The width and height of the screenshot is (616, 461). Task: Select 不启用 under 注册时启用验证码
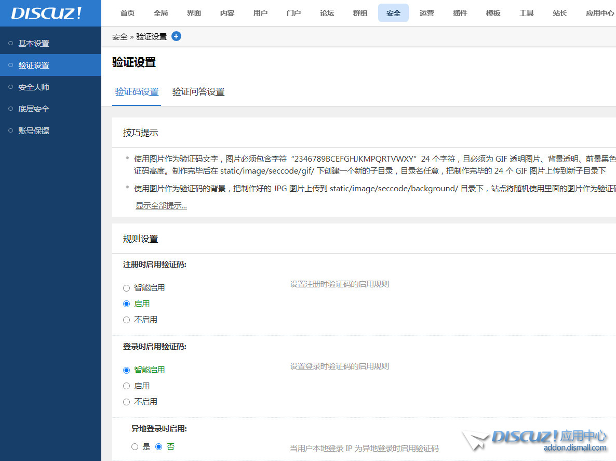pyautogui.click(x=126, y=319)
